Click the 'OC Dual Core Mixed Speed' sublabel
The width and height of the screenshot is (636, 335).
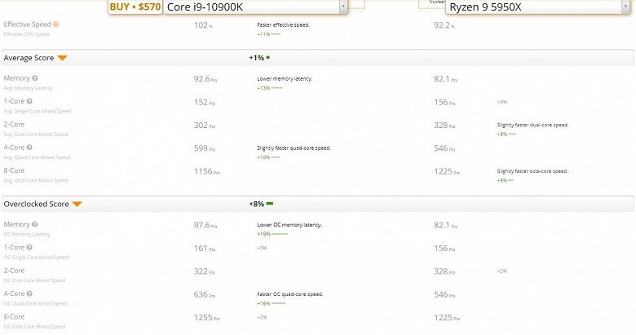point(34,280)
